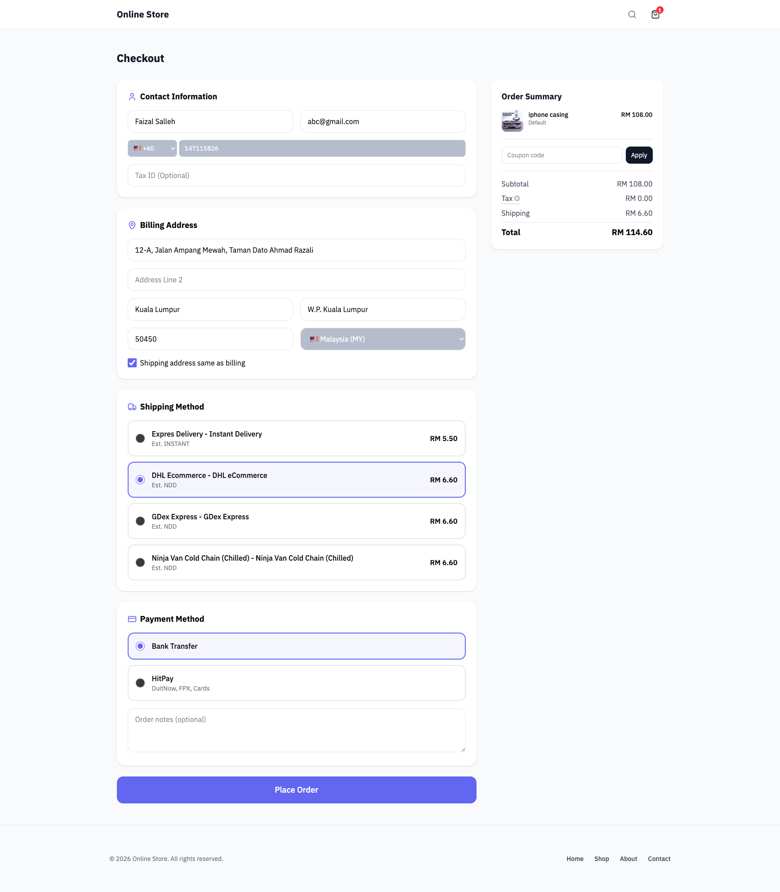Click the Contact Information person icon

(132, 96)
